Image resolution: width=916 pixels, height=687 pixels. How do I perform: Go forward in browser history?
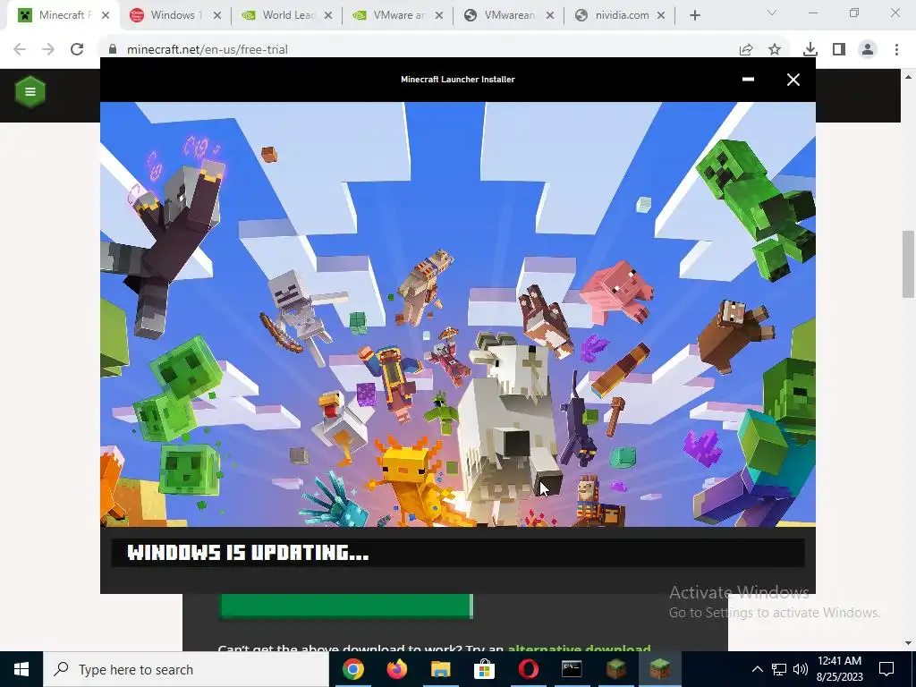pyautogui.click(x=48, y=49)
